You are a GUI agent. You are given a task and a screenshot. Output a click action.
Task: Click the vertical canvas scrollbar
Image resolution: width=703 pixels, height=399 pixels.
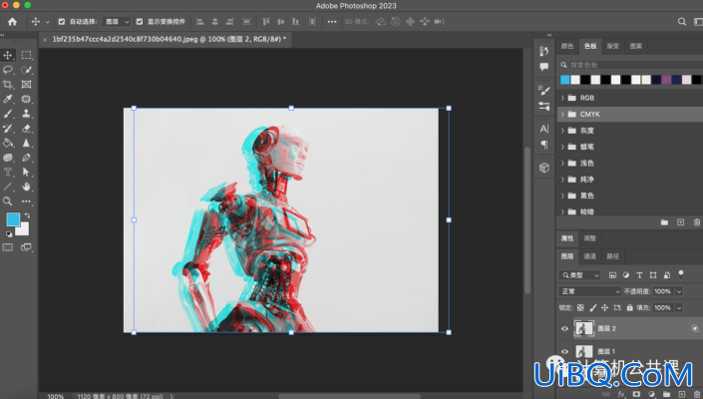click(x=527, y=219)
